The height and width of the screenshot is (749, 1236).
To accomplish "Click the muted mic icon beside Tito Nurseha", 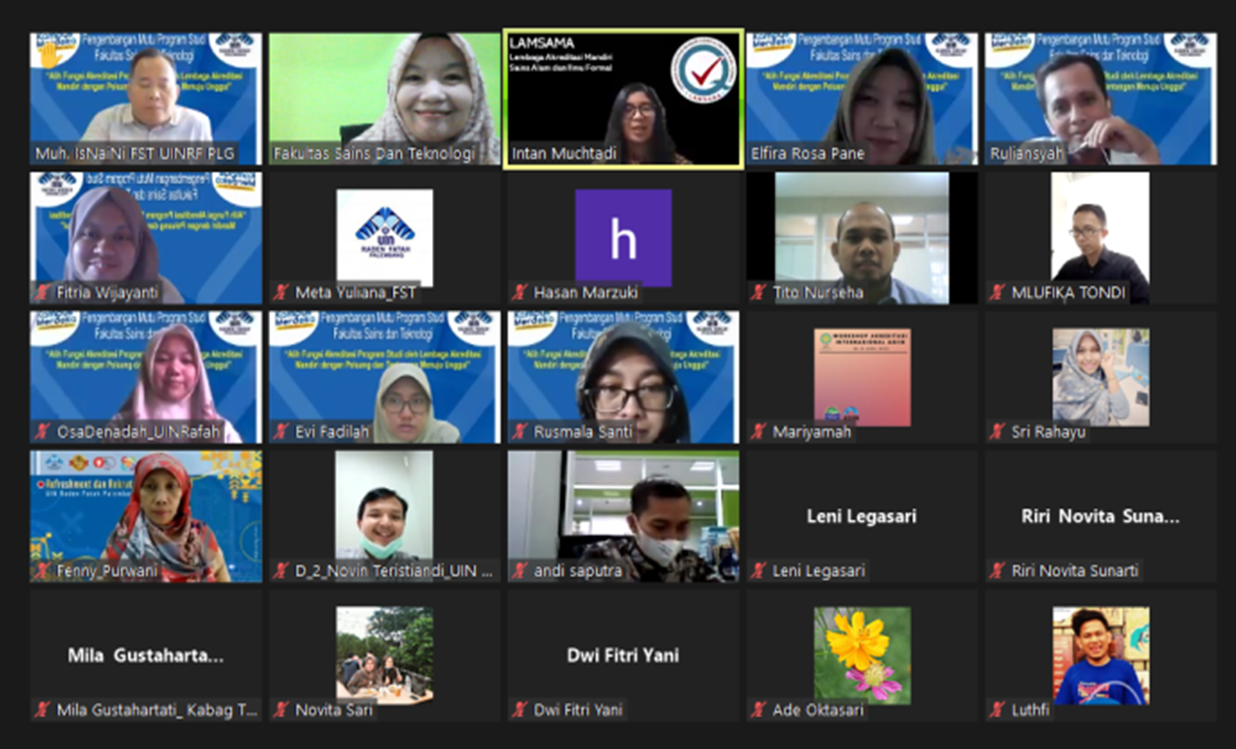I will click(x=758, y=292).
